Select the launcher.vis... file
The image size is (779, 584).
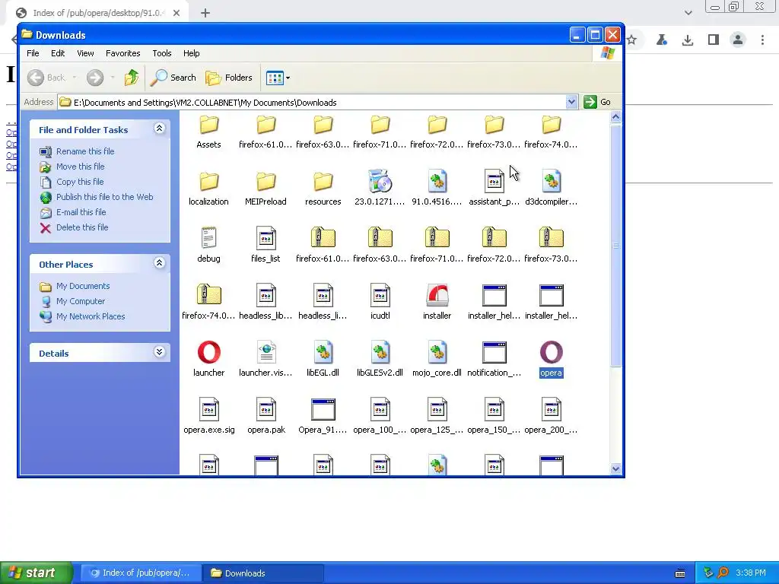(265, 353)
